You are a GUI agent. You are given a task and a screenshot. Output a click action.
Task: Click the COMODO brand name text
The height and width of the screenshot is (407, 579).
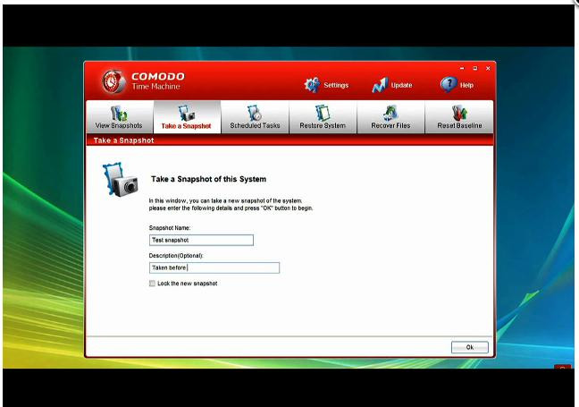tap(158, 77)
